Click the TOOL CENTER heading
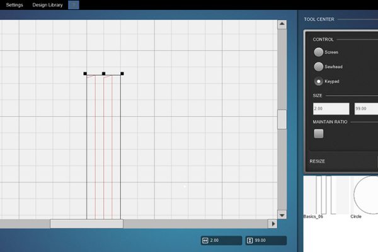Viewport: 378px width, 252px height. [x=319, y=20]
